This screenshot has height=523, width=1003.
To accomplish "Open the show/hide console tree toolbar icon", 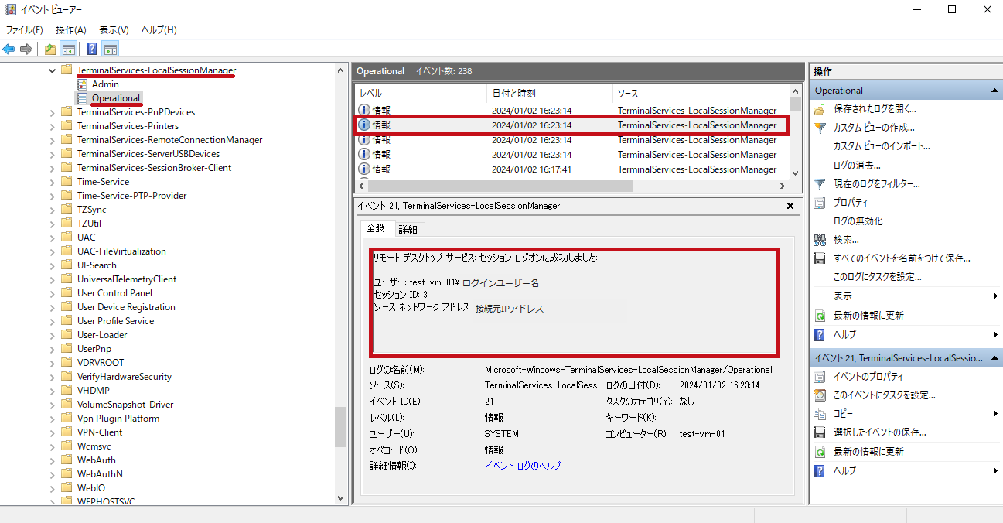I will tap(68, 50).
